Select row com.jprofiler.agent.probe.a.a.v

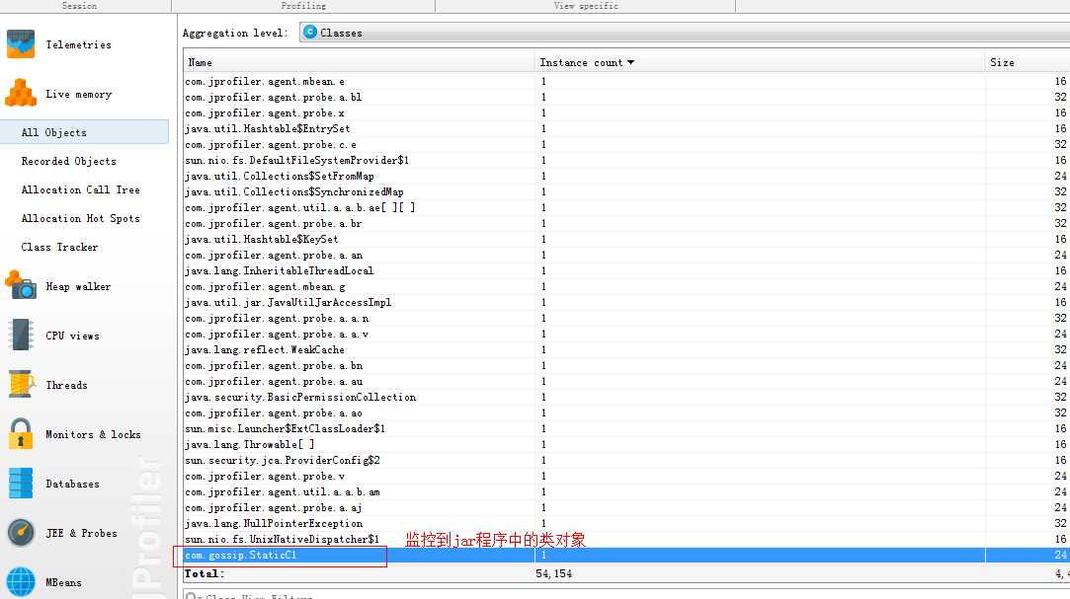pos(626,334)
